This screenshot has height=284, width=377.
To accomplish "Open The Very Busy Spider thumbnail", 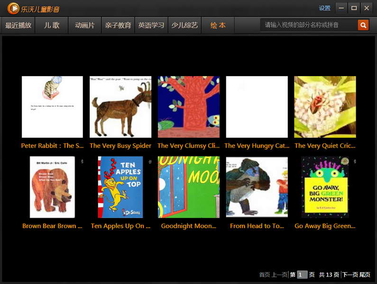I will point(120,107).
